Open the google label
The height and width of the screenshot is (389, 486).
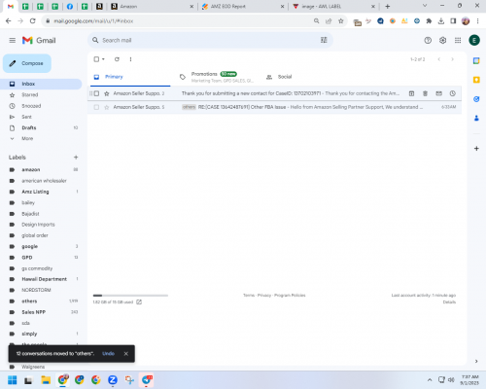pyautogui.click(x=30, y=246)
